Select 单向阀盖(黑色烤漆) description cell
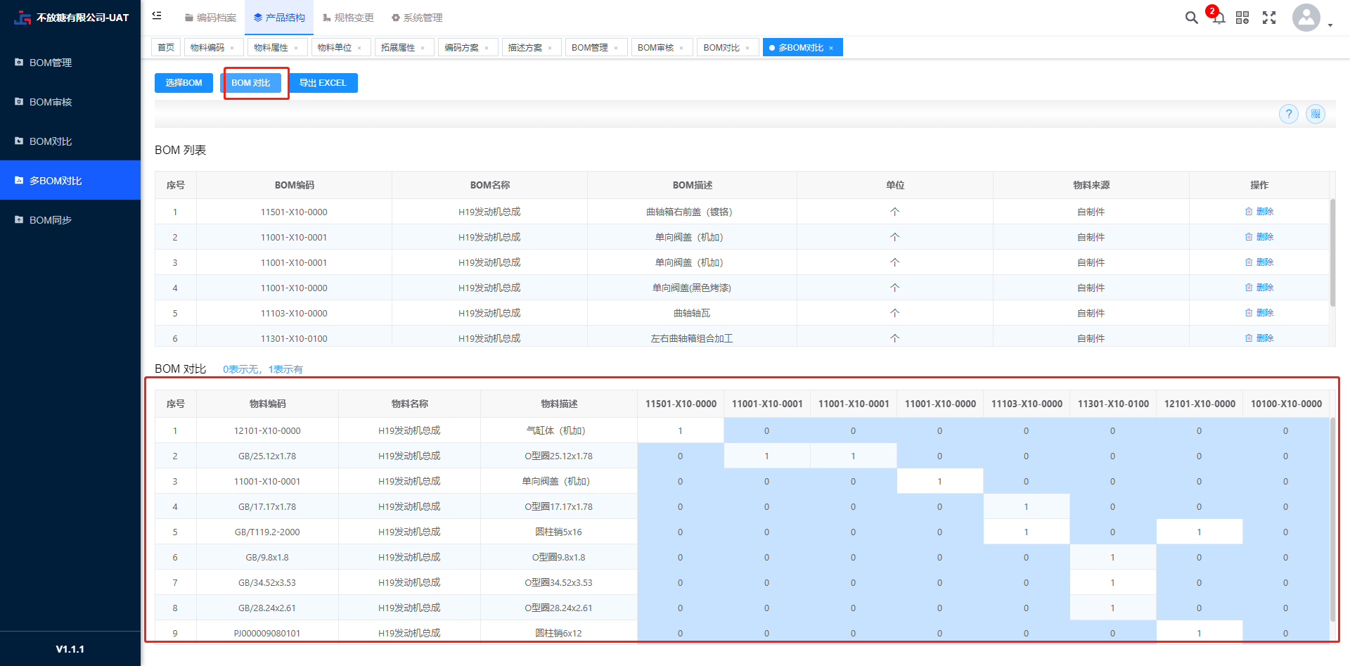Screen dimensions: 1350x666 692,288
